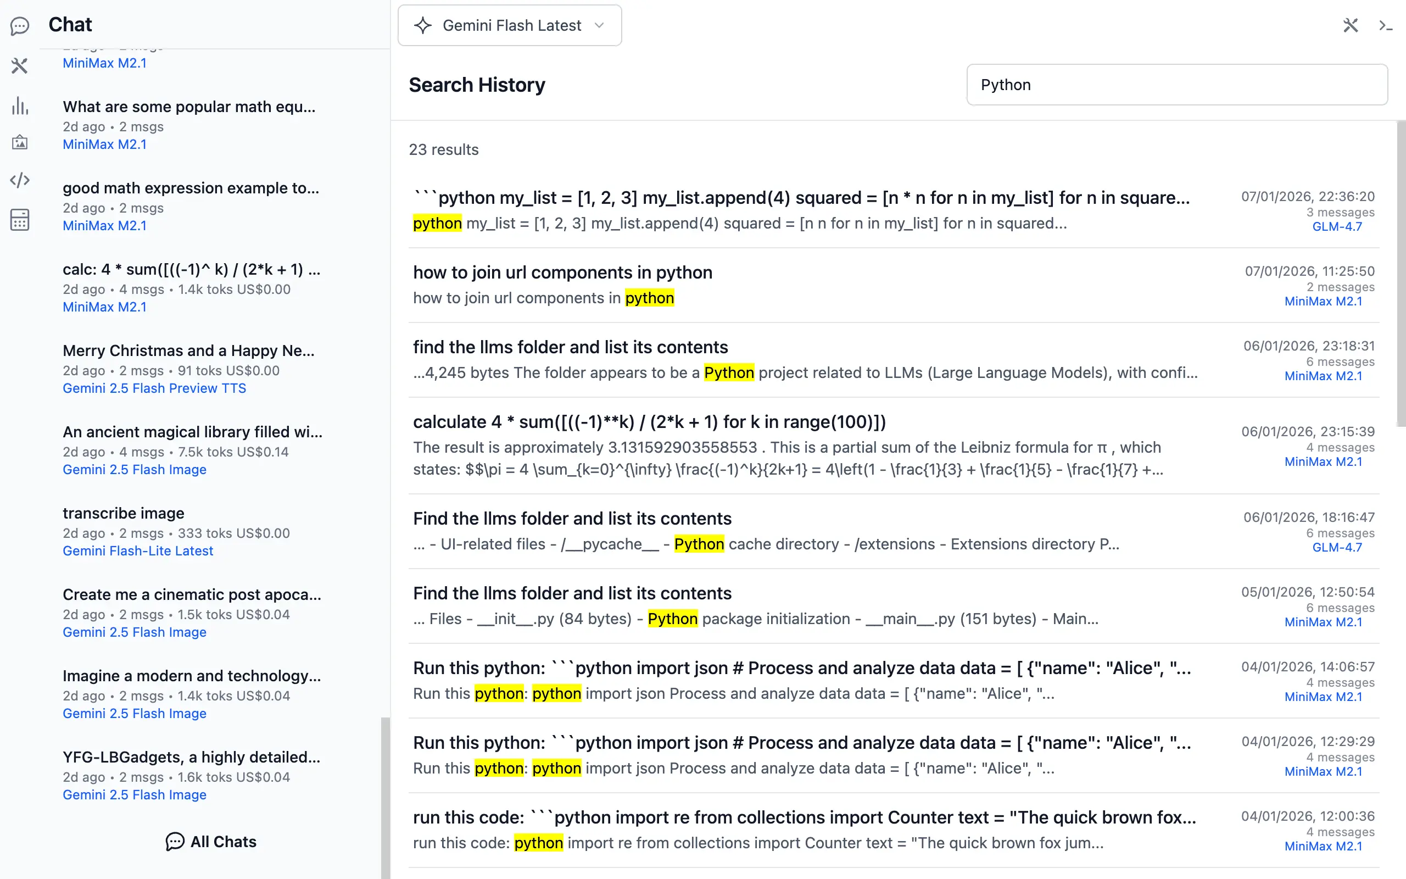Select the tools icon in left sidebar
This screenshot has height=879, width=1406.
pos(19,66)
